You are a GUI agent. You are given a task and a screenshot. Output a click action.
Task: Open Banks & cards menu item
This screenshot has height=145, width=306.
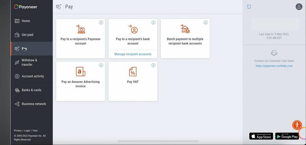(x=32, y=90)
